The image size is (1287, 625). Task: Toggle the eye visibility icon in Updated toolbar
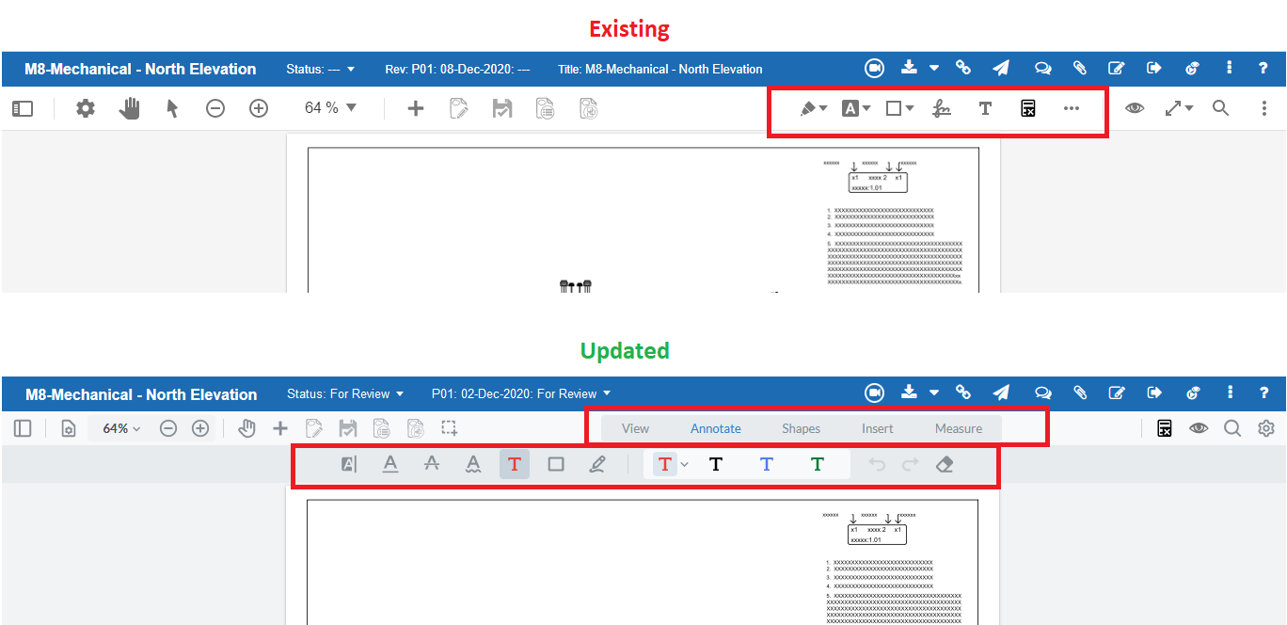point(1199,428)
